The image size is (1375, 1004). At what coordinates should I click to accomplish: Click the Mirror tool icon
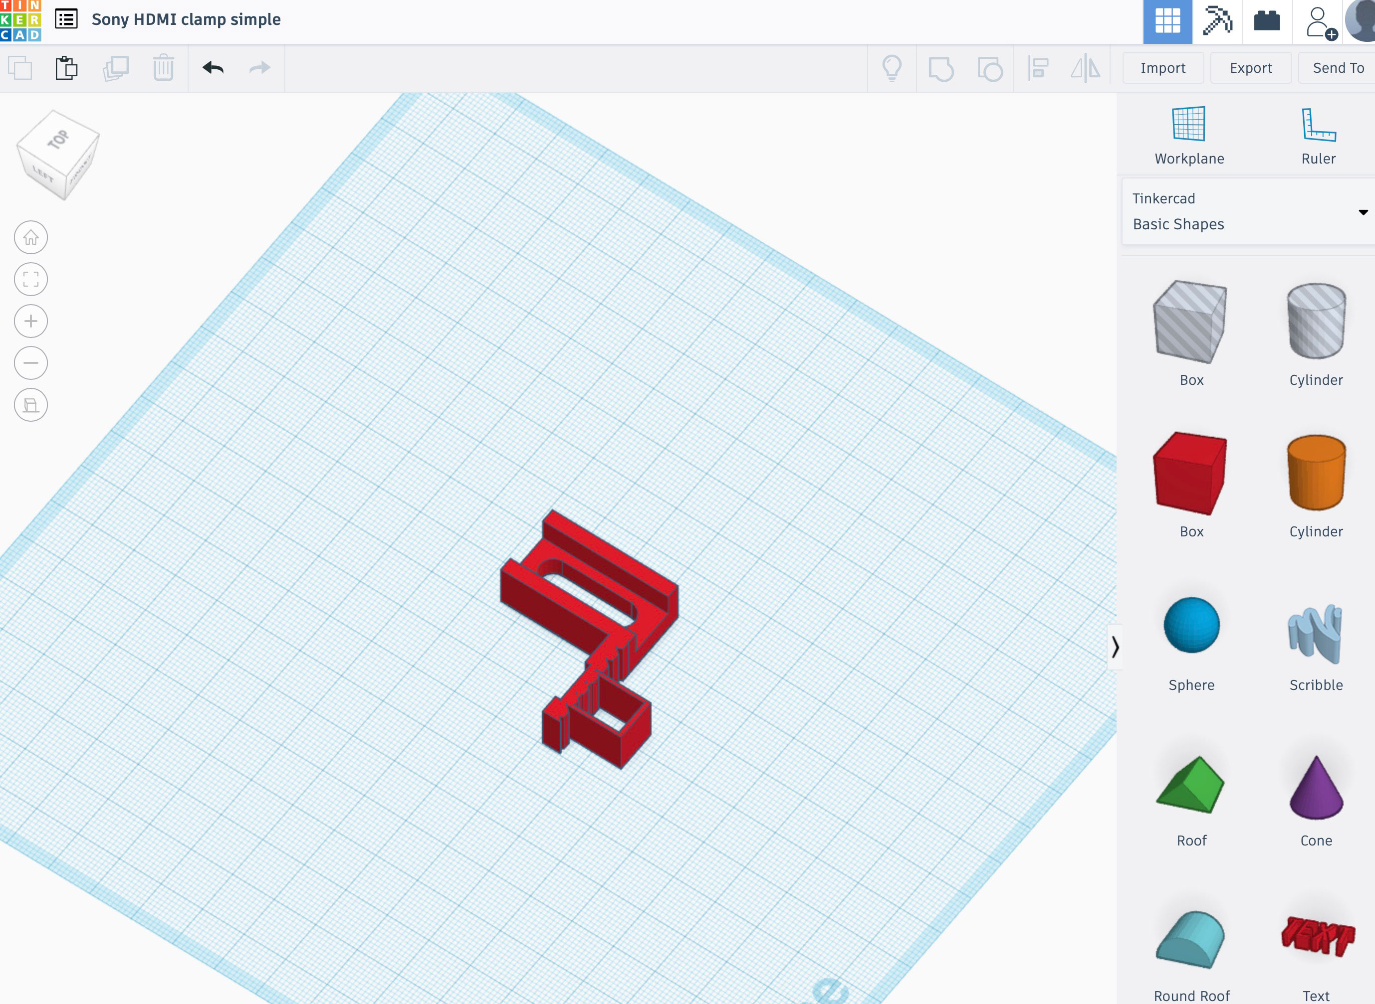[1086, 68]
